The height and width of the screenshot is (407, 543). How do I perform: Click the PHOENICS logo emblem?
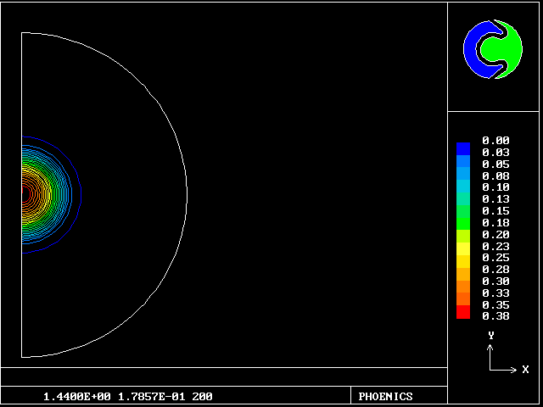tap(493, 48)
